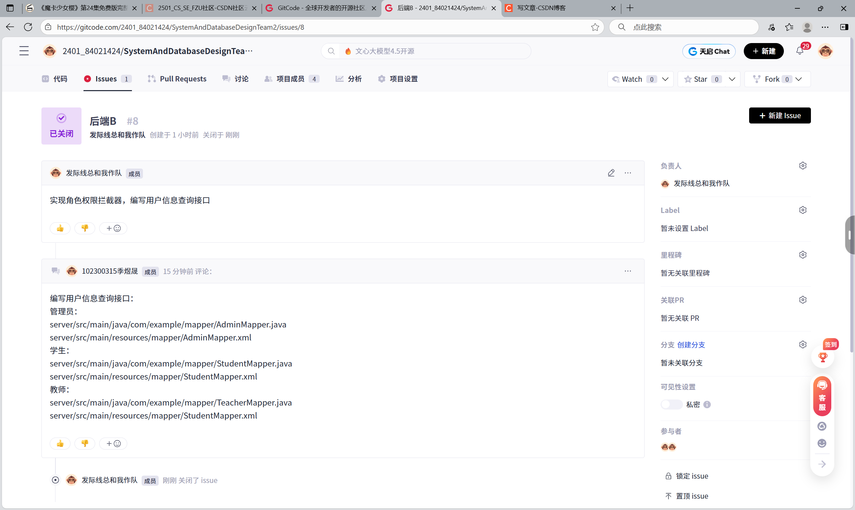
Task: Click the smiley feedback icon in floating bar
Action: pos(822,443)
